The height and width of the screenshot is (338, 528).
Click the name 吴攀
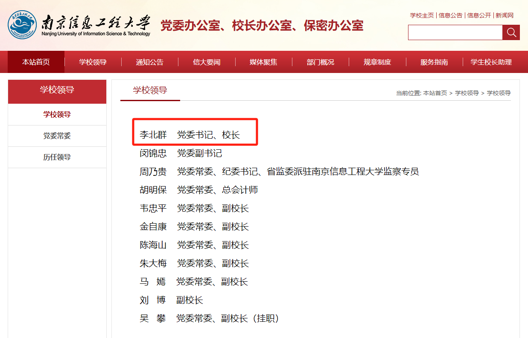click(153, 318)
